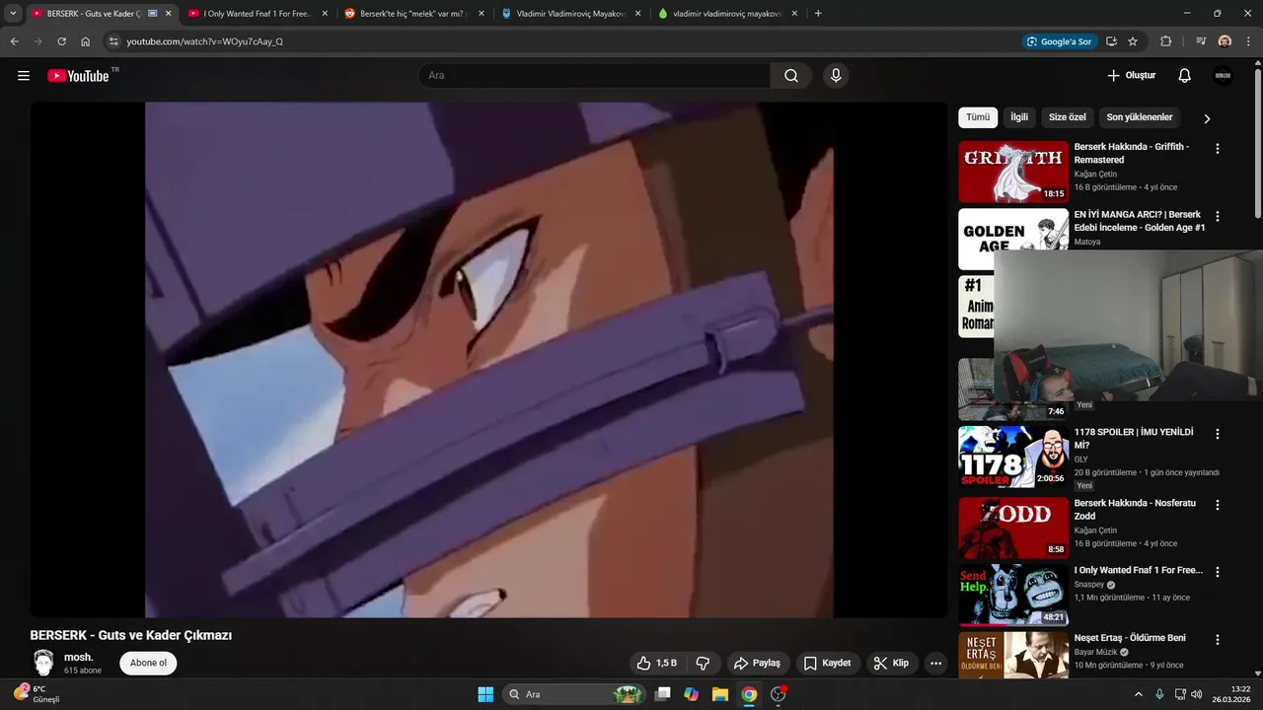Save the video with Kaydet
The width and height of the screenshot is (1263, 710).
827,664
